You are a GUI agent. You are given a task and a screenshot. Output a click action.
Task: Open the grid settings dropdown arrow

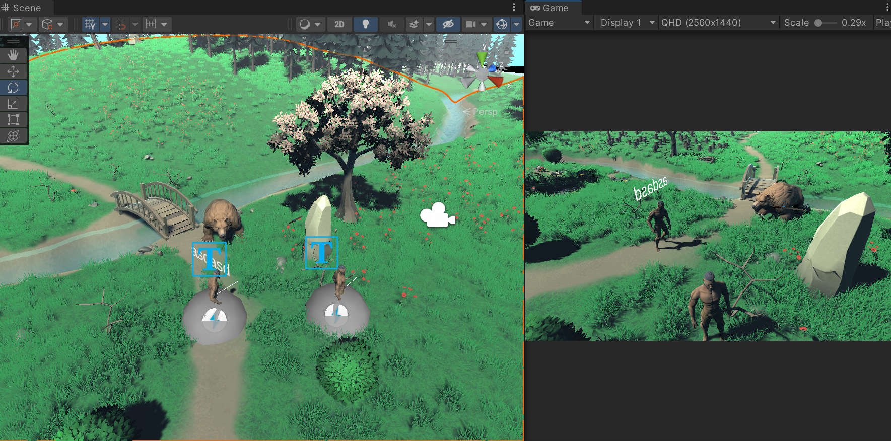pyautogui.click(x=105, y=24)
